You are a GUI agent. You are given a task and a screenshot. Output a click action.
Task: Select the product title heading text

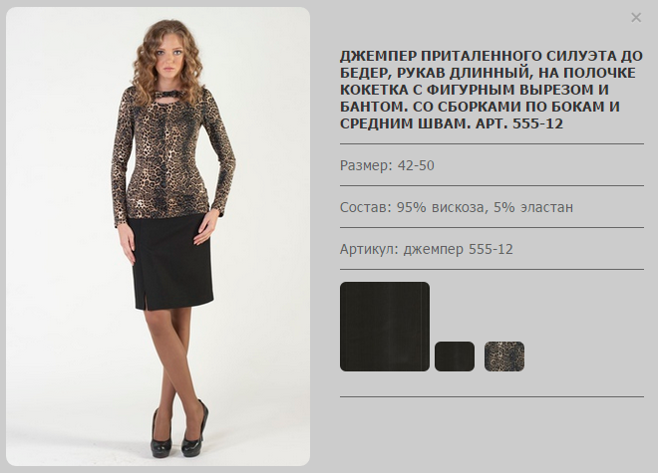point(492,90)
